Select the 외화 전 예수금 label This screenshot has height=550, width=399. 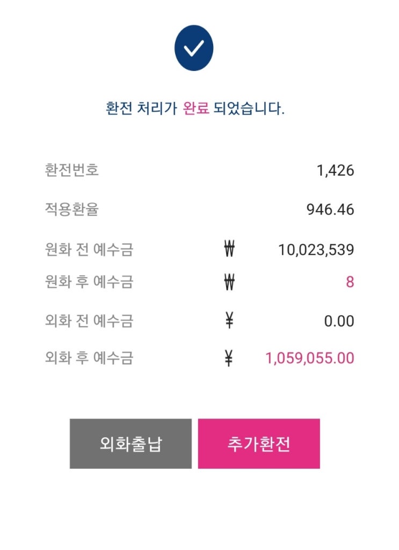click(x=89, y=321)
